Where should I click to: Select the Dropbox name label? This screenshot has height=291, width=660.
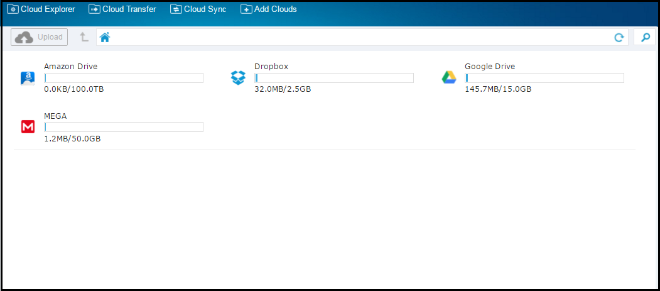(x=271, y=66)
